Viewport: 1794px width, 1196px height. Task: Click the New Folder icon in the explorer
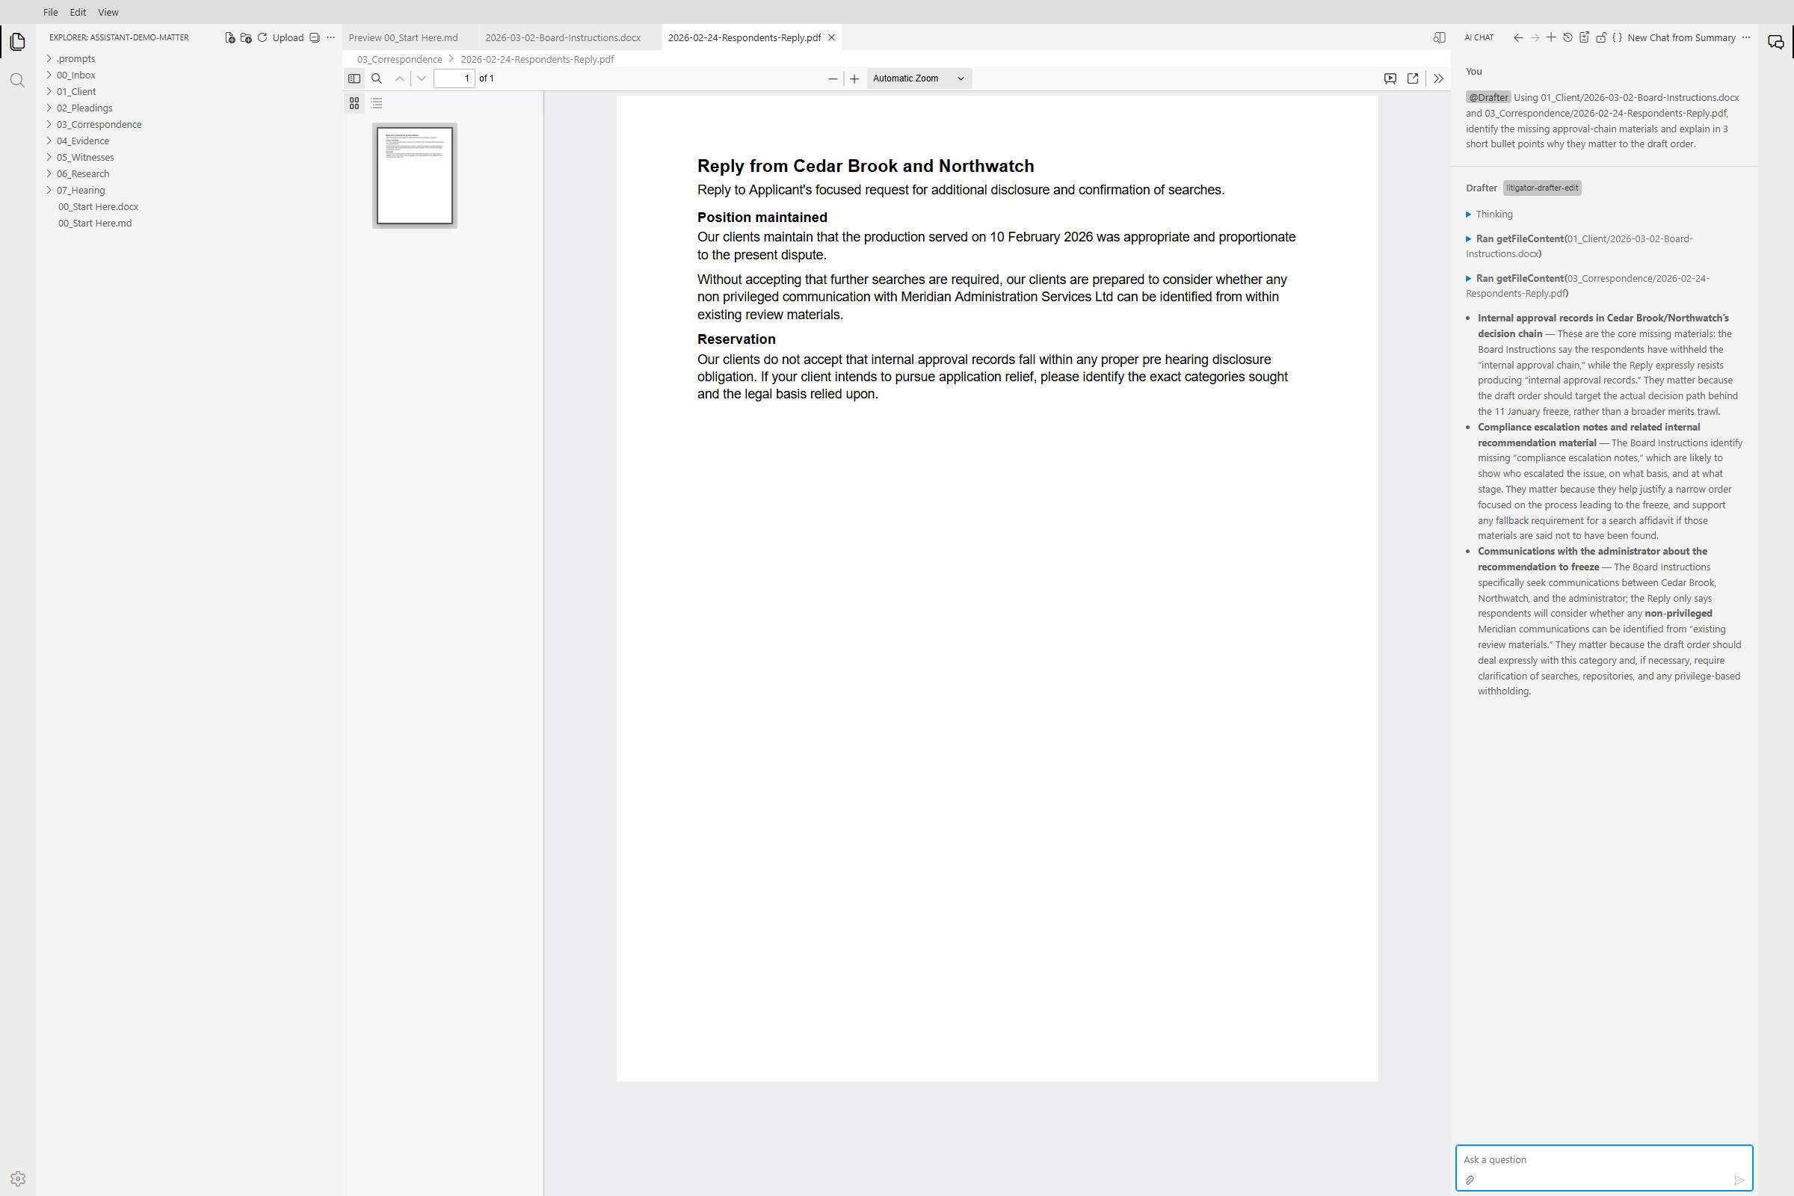[246, 37]
